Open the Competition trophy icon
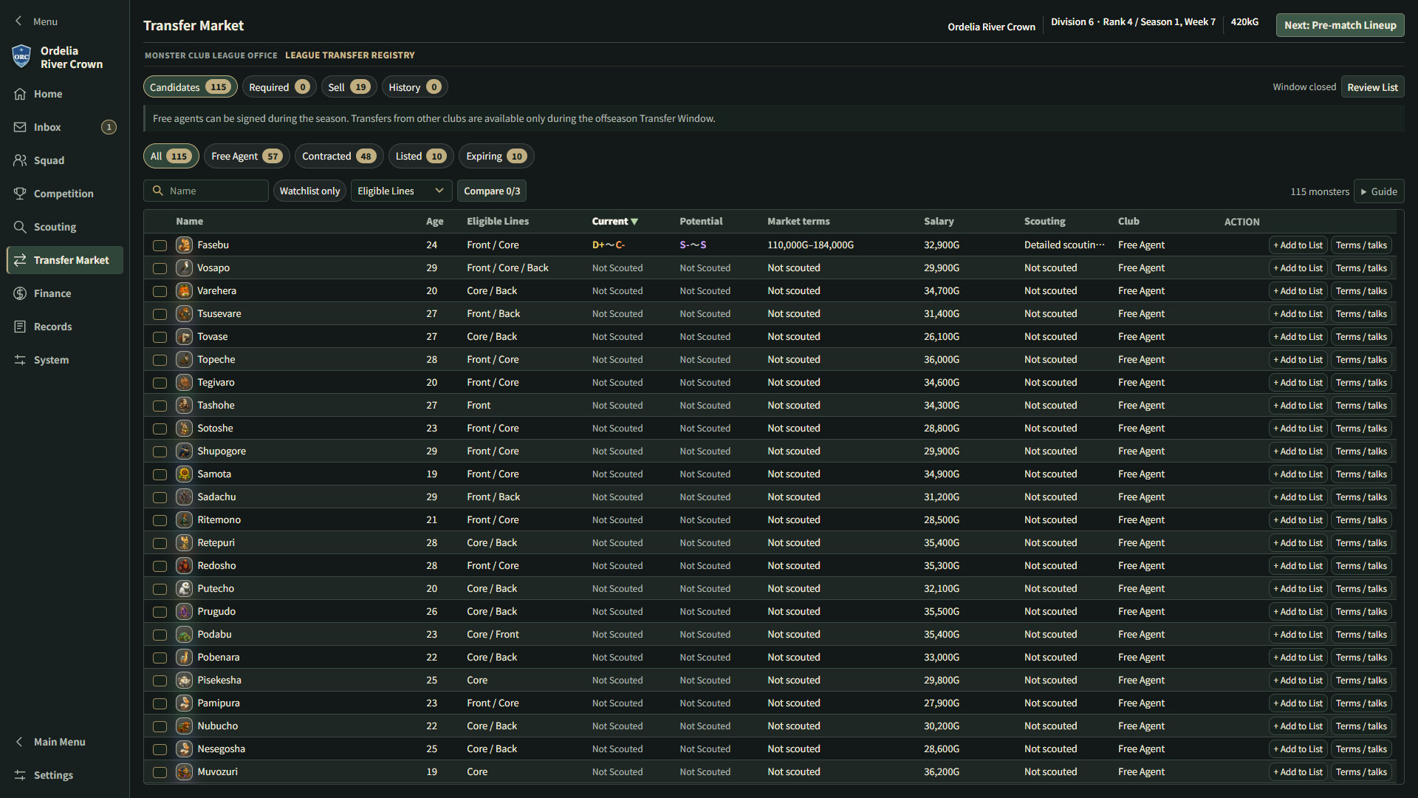The height and width of the screenshot is (798, 1418). [20, 194]
